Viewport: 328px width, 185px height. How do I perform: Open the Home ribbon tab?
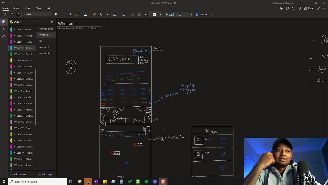(5, 8)
